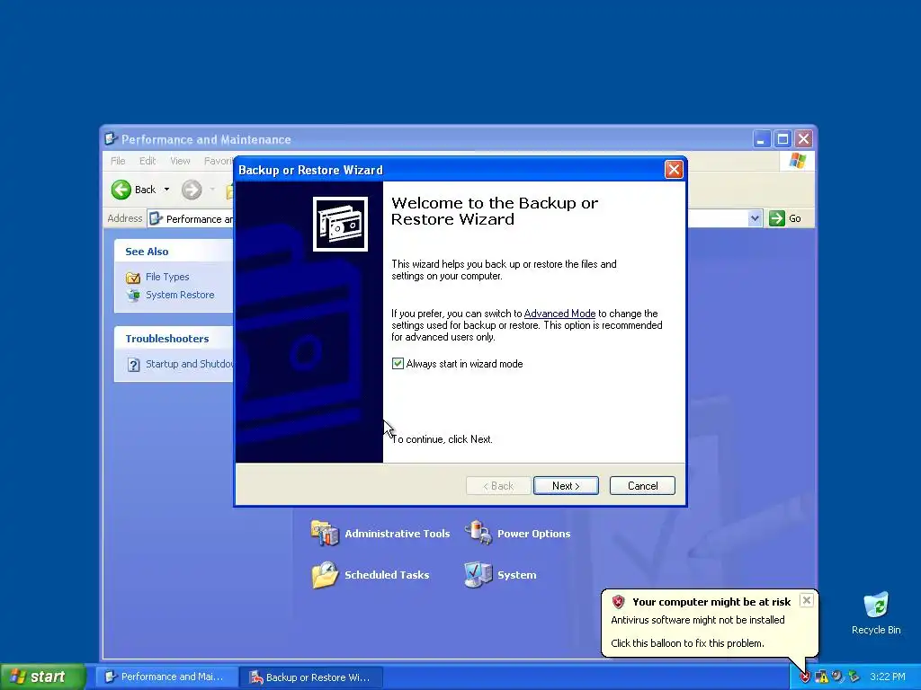The image size is (921, 690).
Task: Click the network warning tray icon
Action: pos(821,677)
